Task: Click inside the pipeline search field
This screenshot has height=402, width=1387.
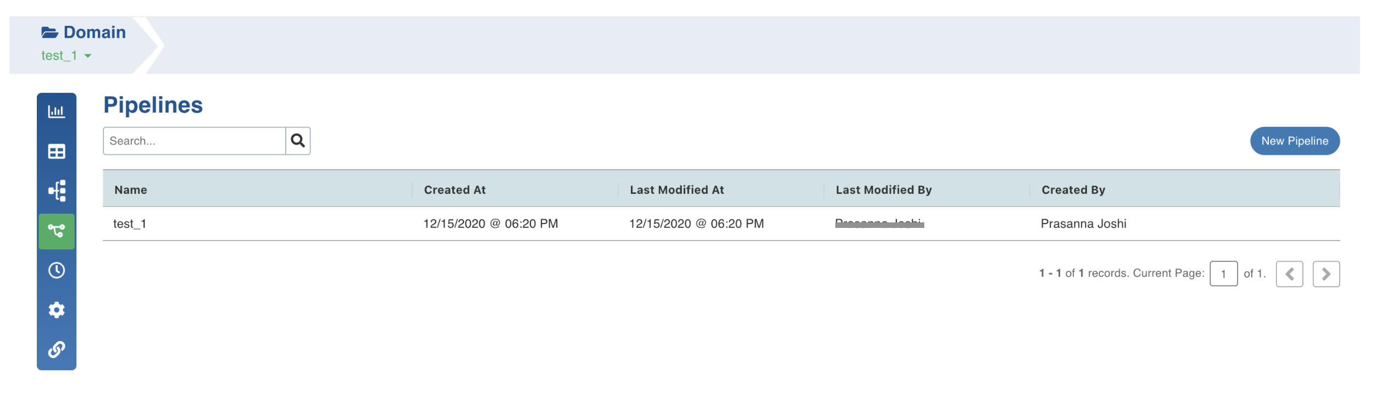Action: click(194, 141)
